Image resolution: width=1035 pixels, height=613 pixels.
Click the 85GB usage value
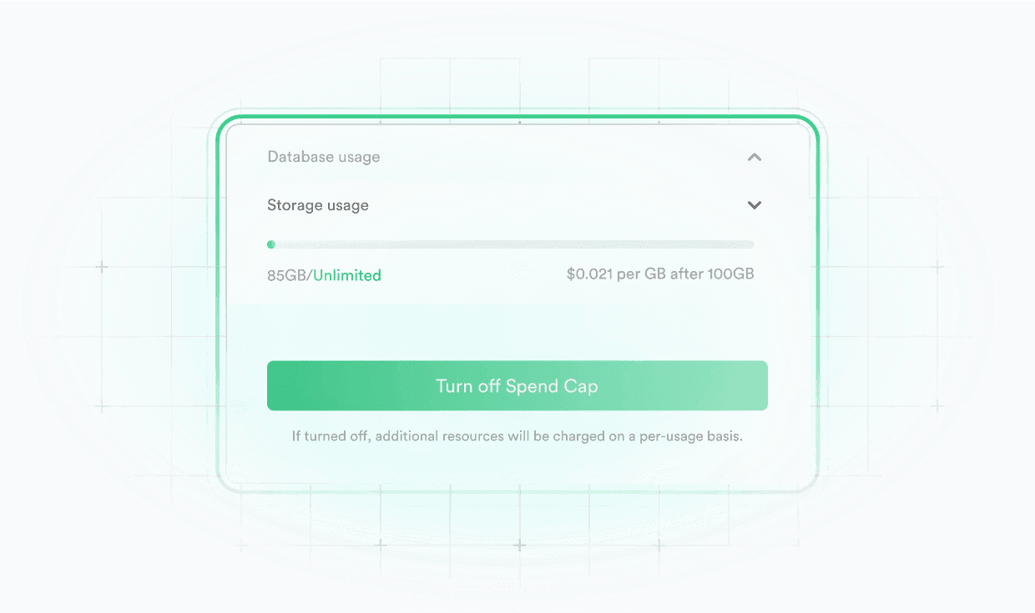tap(287, 275)
